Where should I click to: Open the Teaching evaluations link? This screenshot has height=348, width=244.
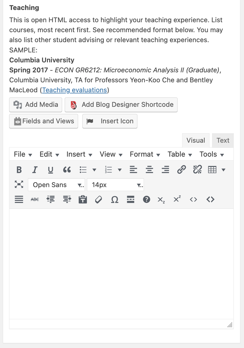click(74, 90)
